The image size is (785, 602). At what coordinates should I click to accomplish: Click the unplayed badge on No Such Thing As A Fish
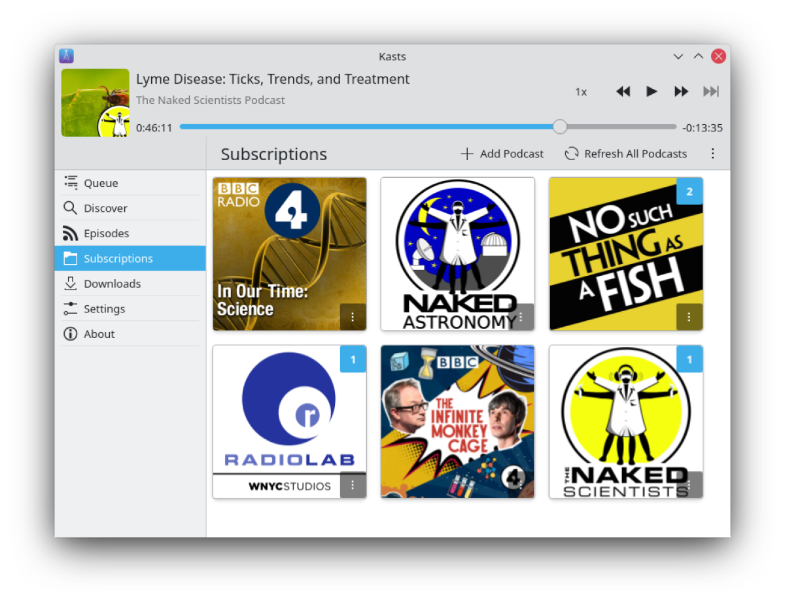coord(689,192)
